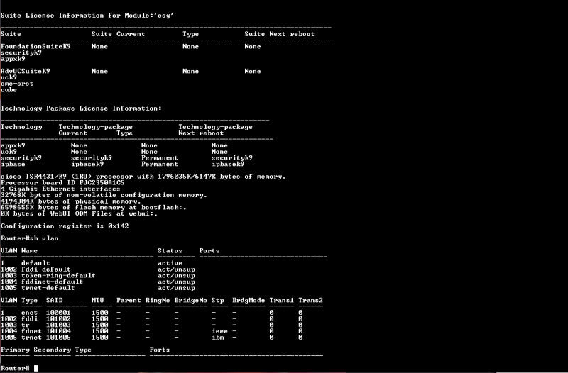568x373 pixels.
Task: Click the '4194304K bytes of physical memory' line
Action: 70,201
